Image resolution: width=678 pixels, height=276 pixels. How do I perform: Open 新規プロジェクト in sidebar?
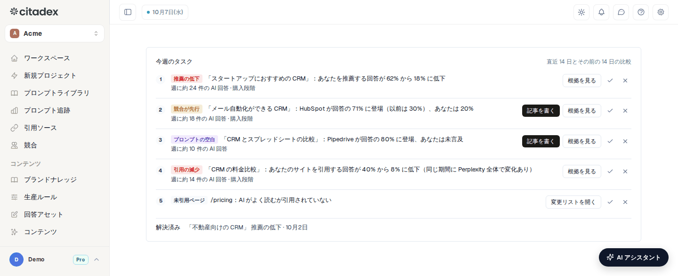pos(55,75)
